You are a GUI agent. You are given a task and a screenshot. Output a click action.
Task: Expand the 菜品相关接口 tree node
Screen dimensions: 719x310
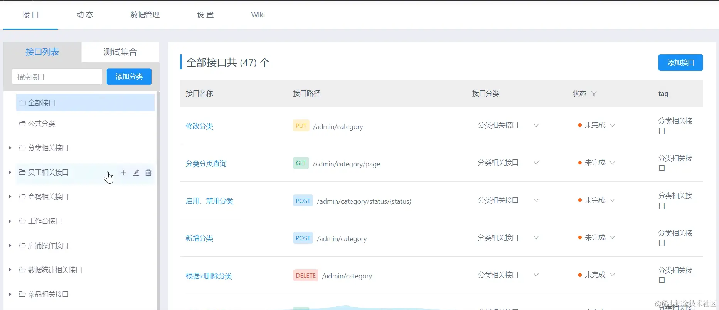point(10,294)
